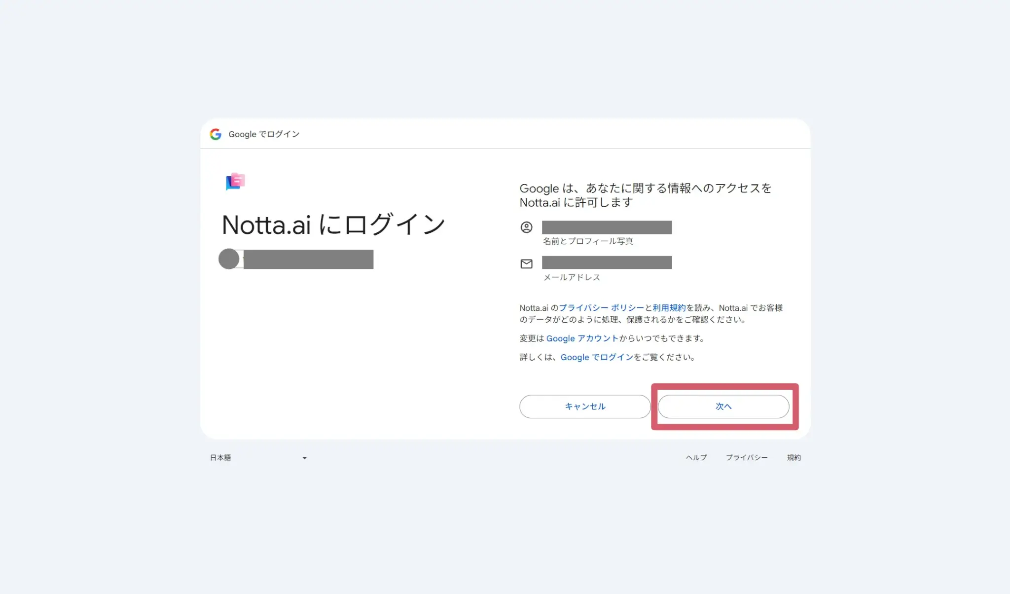Click the 名前とプロフィール写真 label
The width and height of the screenshot is (1010, 594).
(588, 241)
